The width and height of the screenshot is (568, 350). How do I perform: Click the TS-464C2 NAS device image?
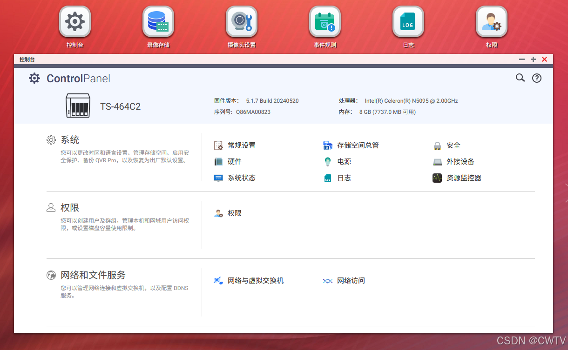tap(77, 106)
